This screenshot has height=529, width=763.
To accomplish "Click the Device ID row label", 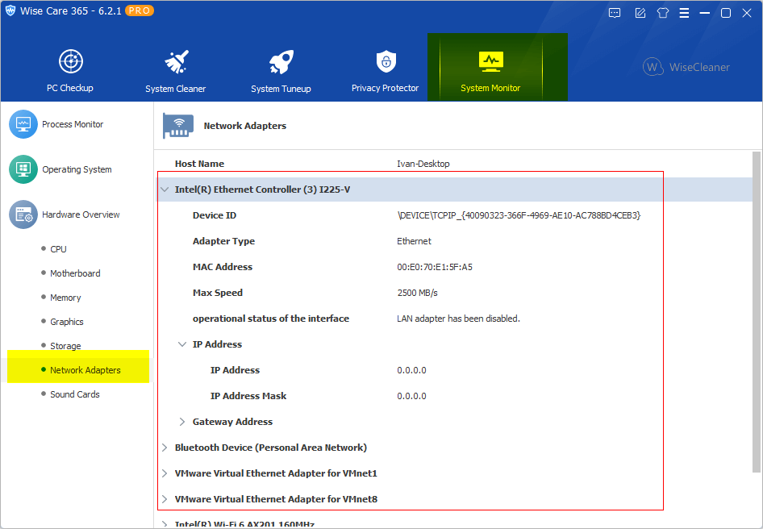I will pyautogui.click(x=215, y=215).
